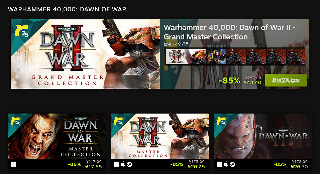Click Apple icon under Dawn of War II Master Collection
The image size is (320, 174).
123,164
